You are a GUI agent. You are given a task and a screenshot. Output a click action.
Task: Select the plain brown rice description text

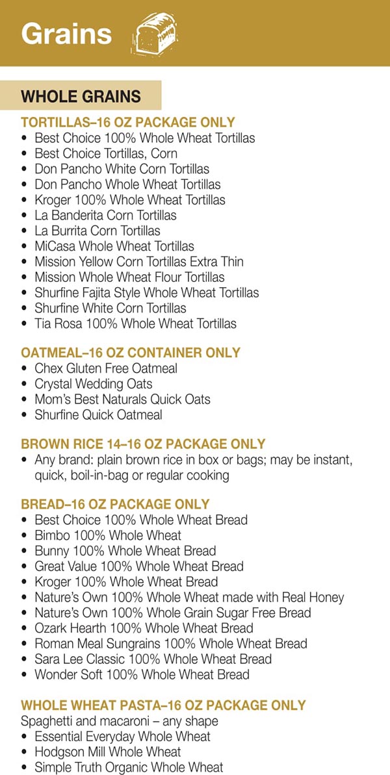click(x=193, y=468)
